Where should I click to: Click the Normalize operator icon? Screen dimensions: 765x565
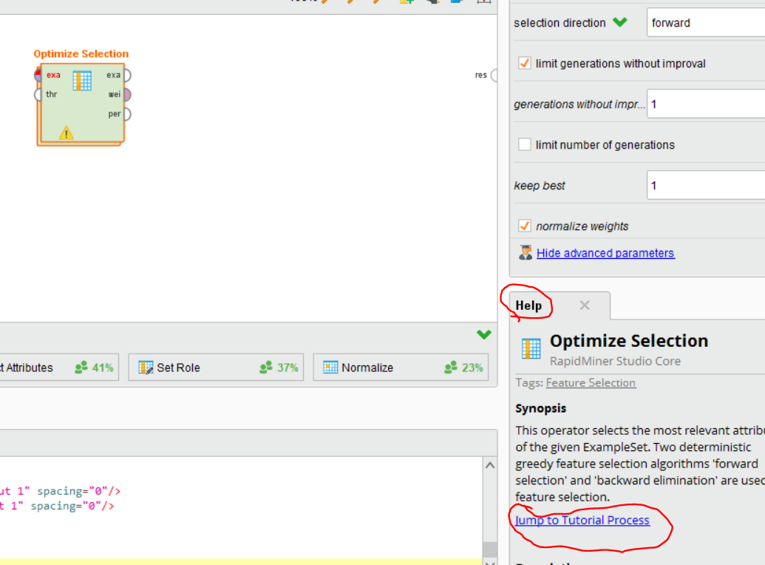point(330,368)
